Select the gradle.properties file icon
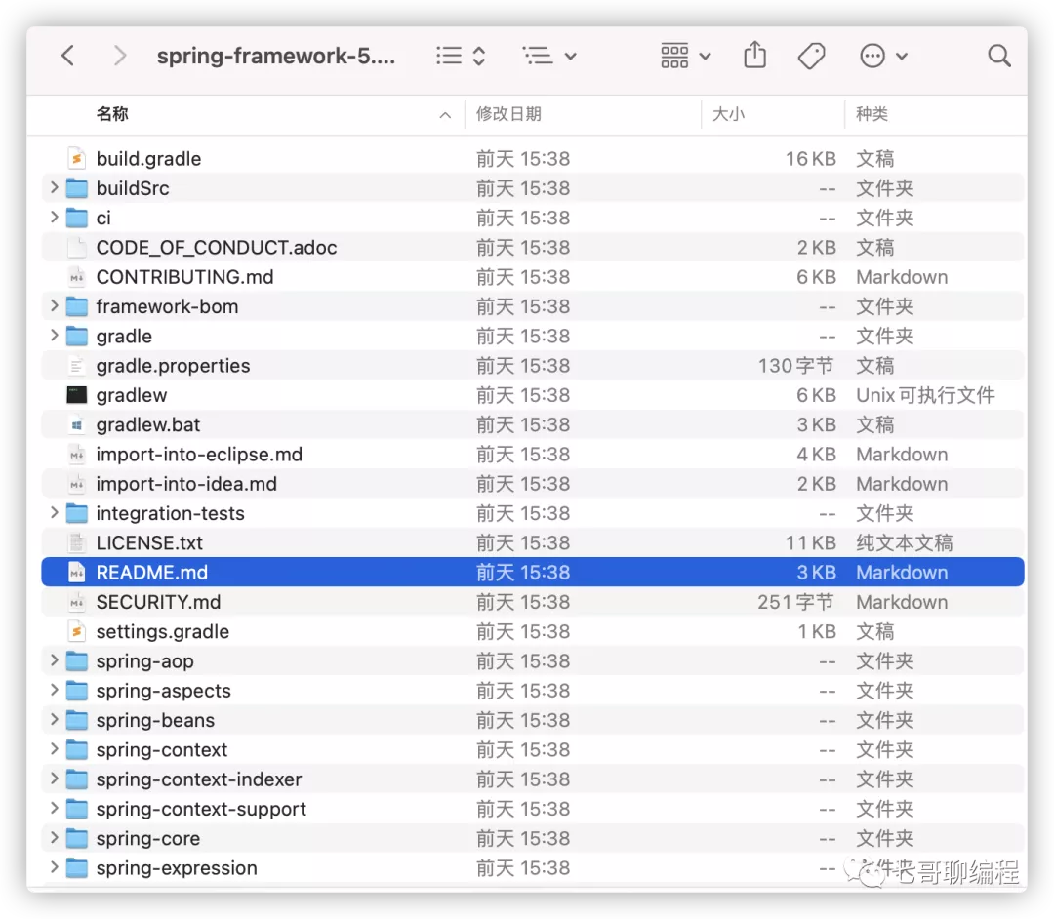Viewport: 1054px width, 919px height. click(77, 366)
